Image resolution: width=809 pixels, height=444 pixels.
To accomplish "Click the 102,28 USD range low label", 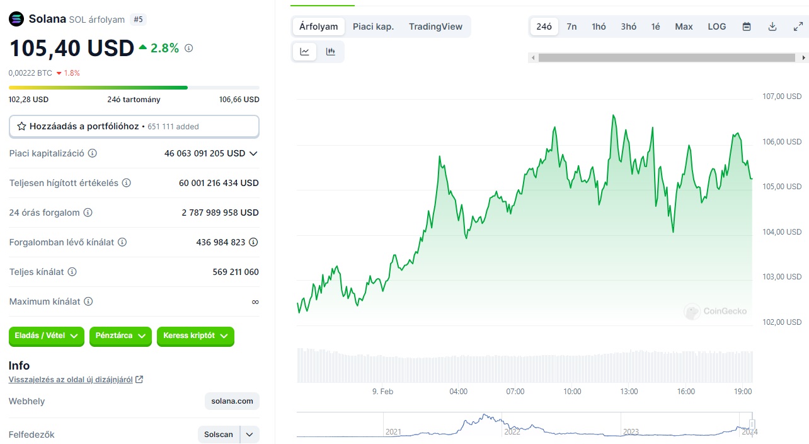I will [x=28, y=100].
